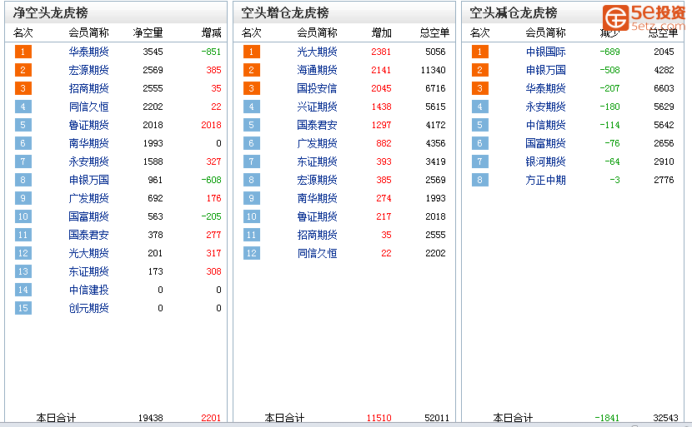Screen dimensions: 692x427
Task: Open 广发期货 in 空头增仓龙虎榜
Action: 317,143
